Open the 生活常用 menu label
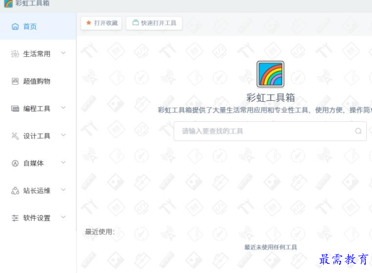The image size is (372, 273). (37, 54)
